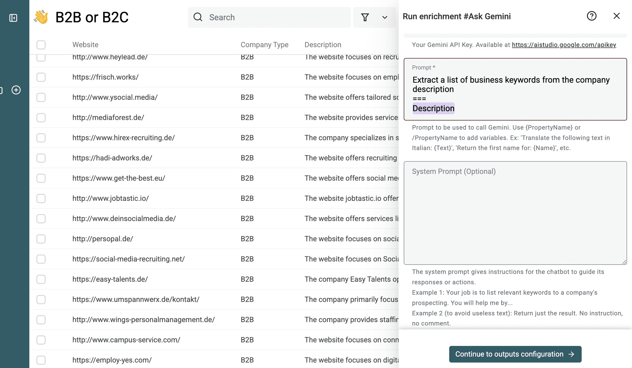The height and width of the screenshot is (368, 632).
Task: Click the arrow icon on the Continue button
Action: coord(571,354)
